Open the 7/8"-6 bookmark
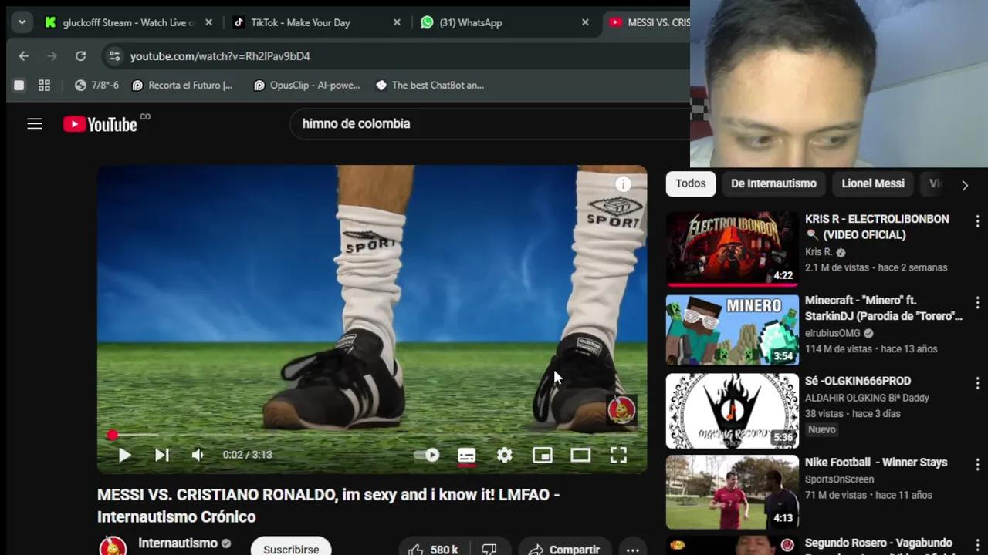 coord(96,85)
